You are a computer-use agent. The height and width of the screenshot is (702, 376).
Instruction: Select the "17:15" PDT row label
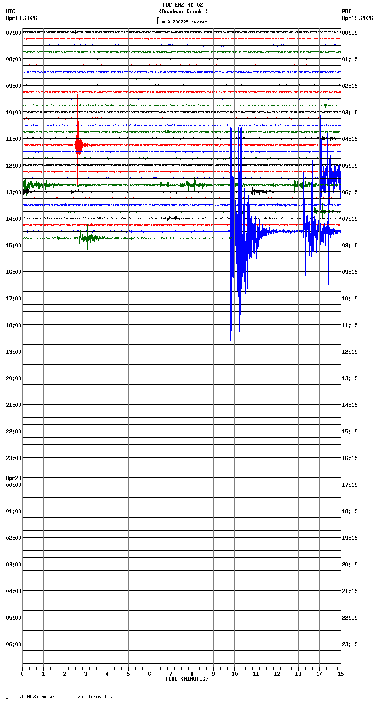350,485
